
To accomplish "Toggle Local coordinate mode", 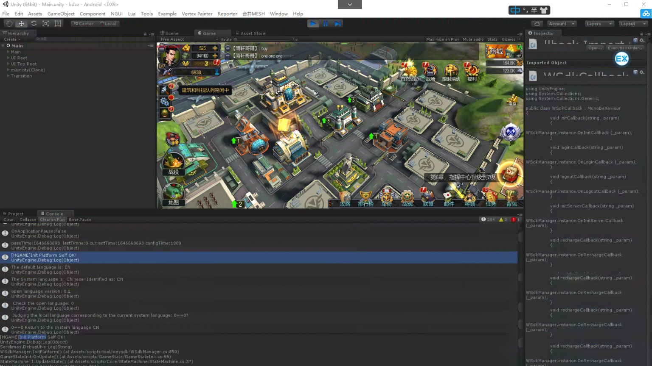I will (x=108, y=24).
